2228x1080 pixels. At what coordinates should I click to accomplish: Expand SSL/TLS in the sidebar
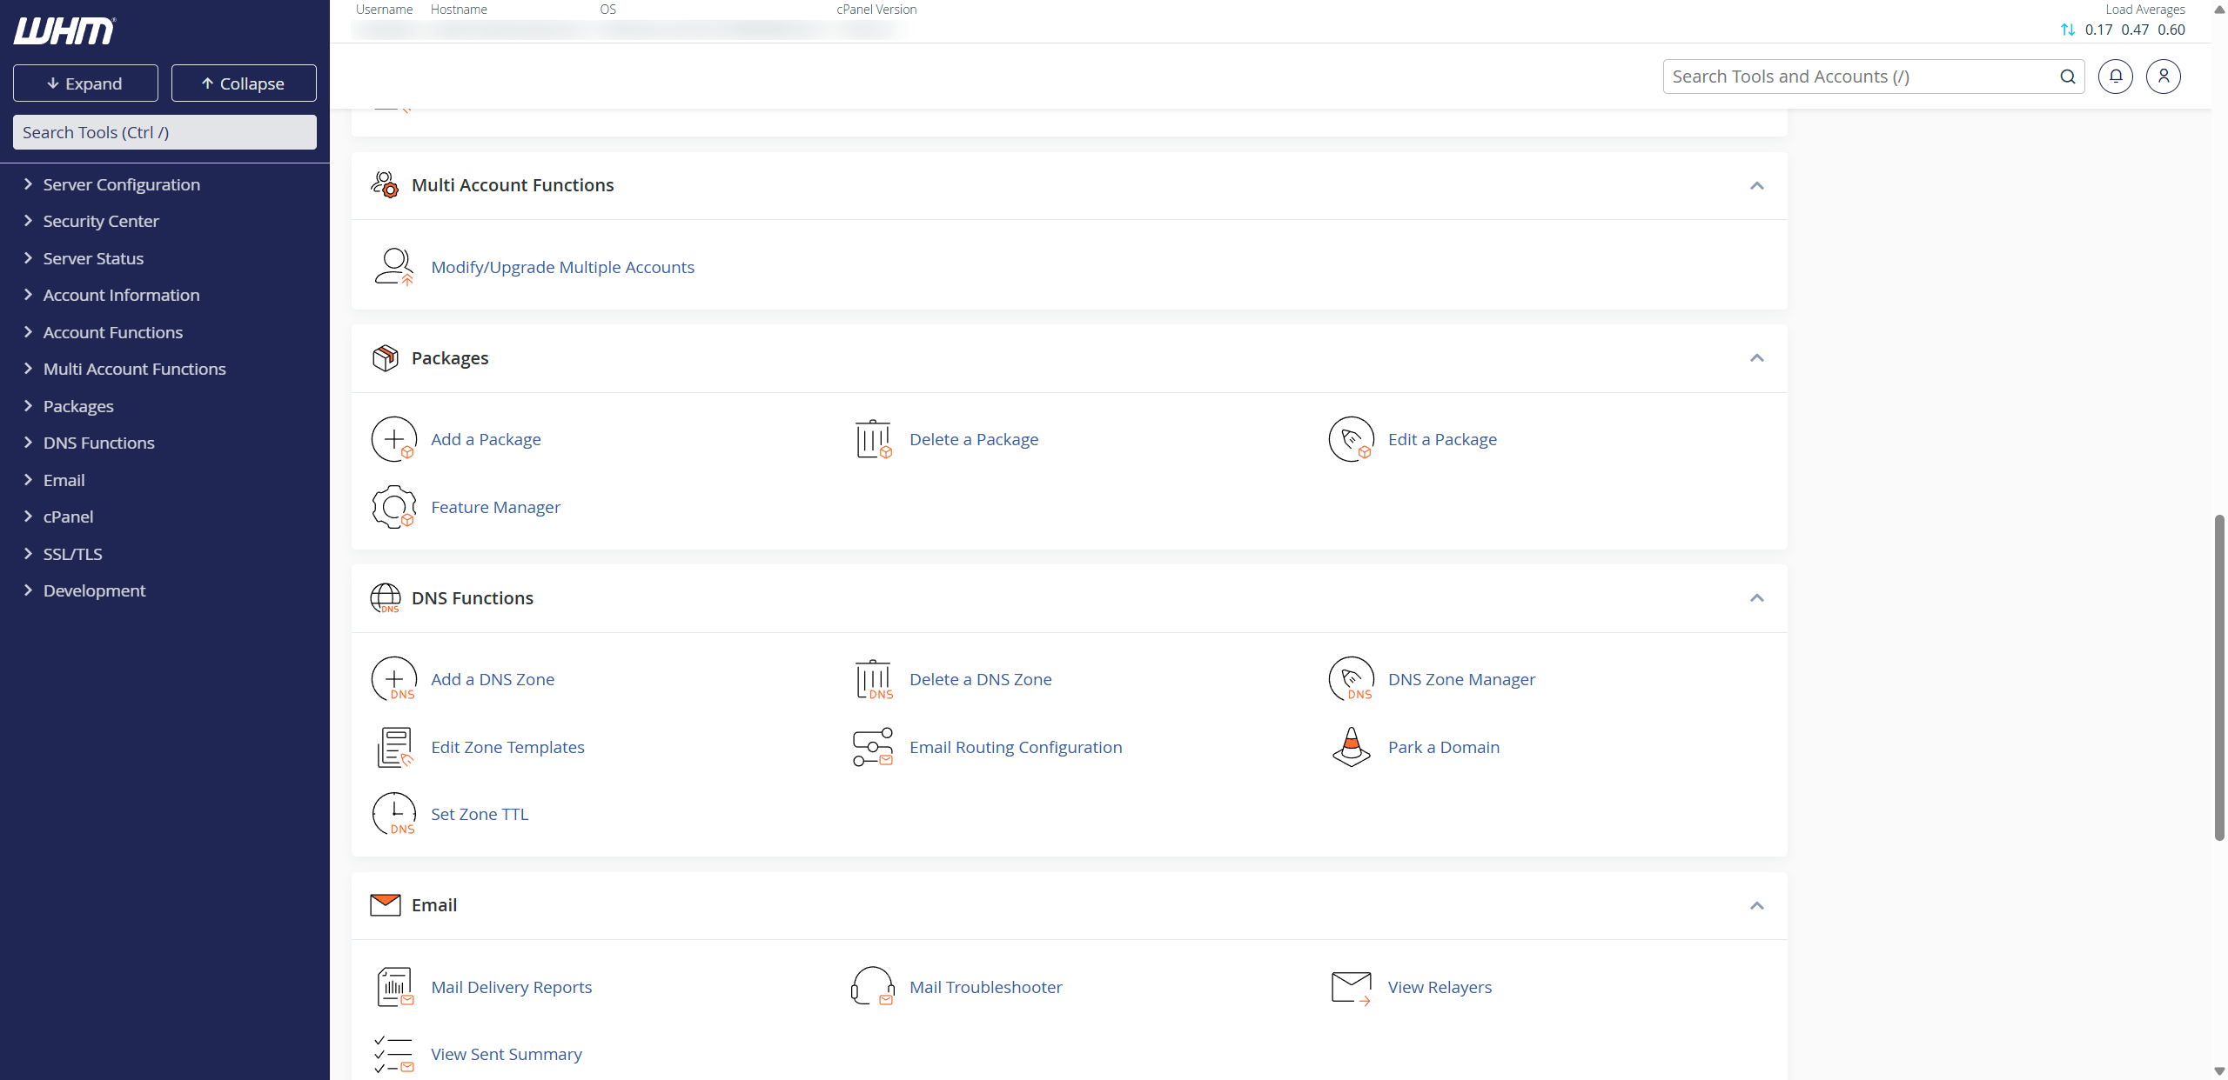click(72, 554)
